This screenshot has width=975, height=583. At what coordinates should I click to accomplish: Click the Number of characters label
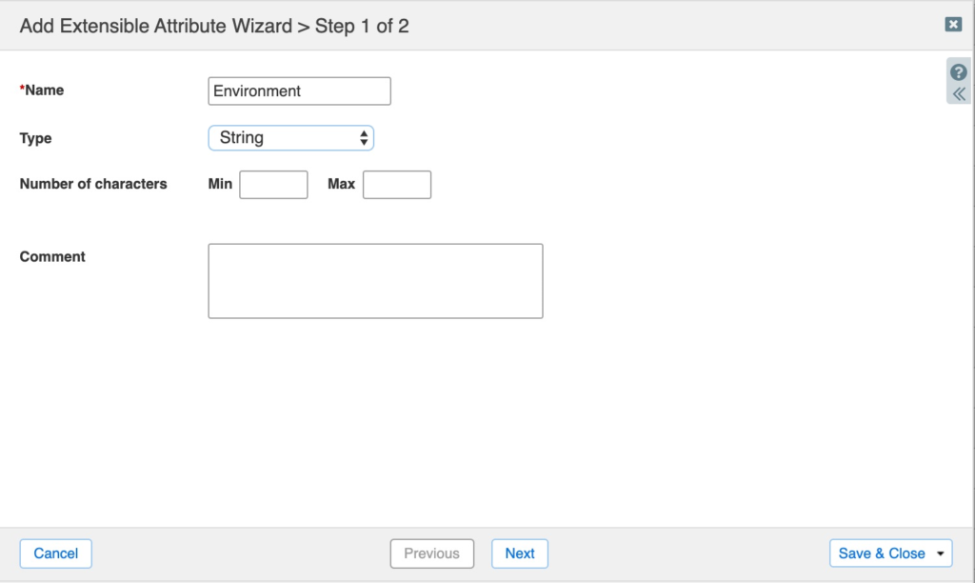tap(93, 184)
